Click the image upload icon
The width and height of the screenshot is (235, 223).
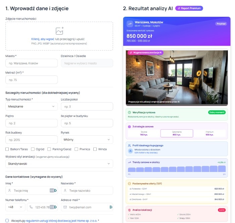[x=59, y=31]
